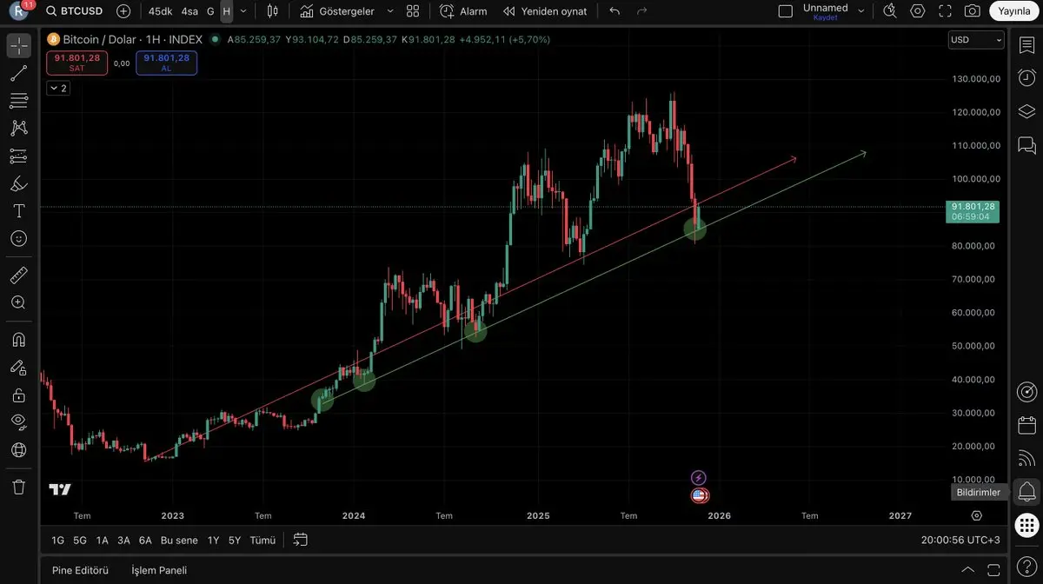
Task: Toggle stay in drawing mode
Action: 18,368
